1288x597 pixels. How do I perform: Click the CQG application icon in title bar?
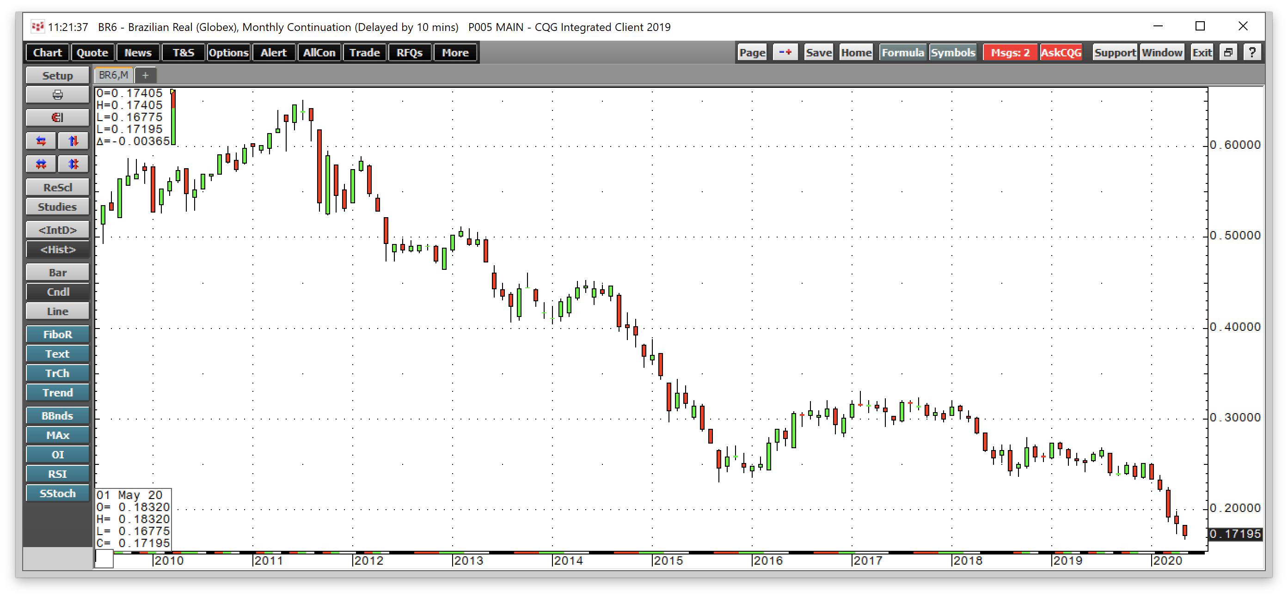[x=37, y=27]
